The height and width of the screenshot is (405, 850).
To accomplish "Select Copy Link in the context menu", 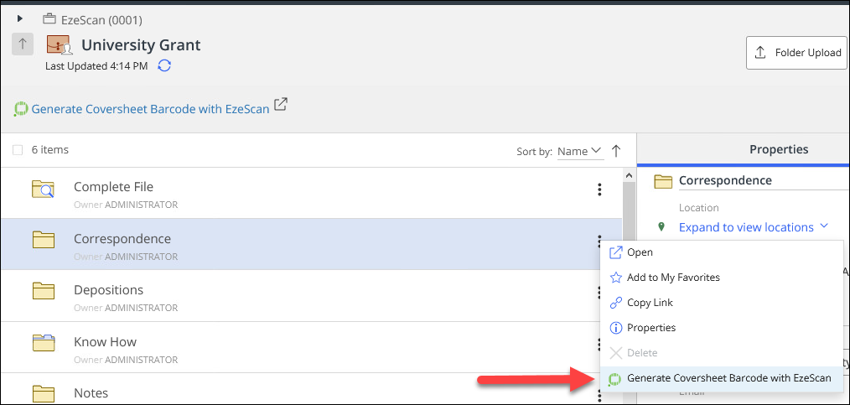I will pyautogui.click(x=650, y=303).
